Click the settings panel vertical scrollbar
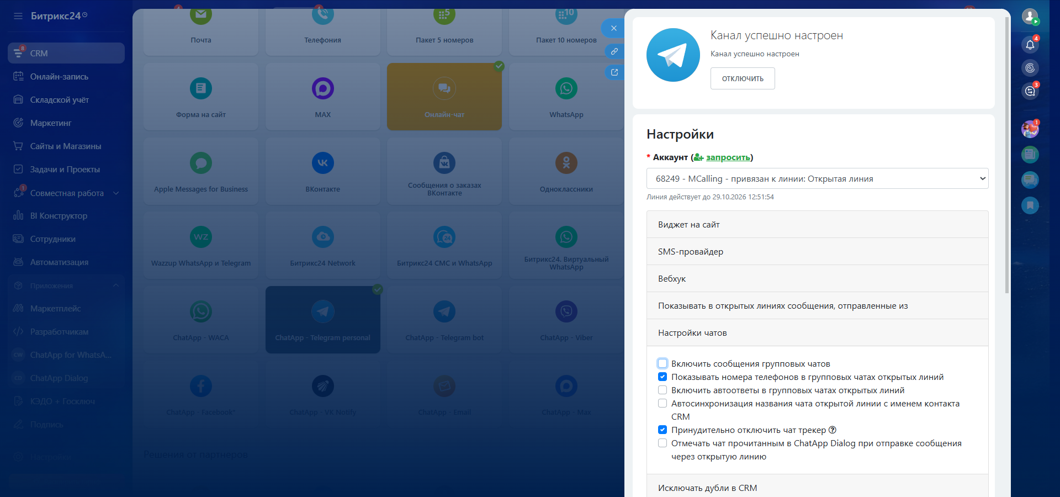Image resolution: width=1060 pixels, height=497 pixels. (x=1006, y=155)
